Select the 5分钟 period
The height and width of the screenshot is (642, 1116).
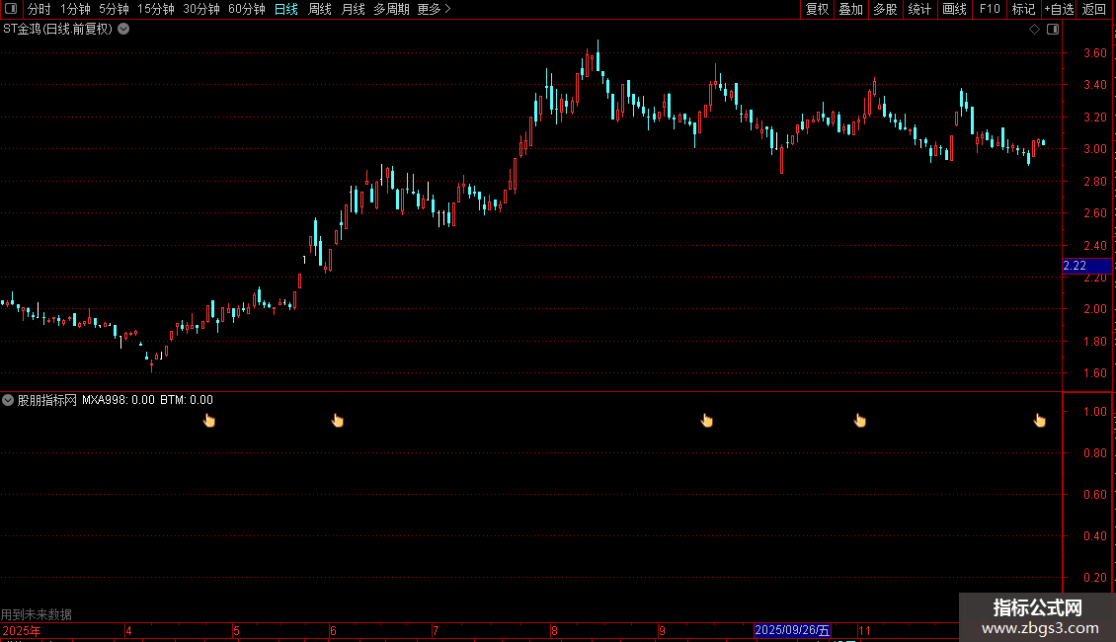tap(114, 9)
